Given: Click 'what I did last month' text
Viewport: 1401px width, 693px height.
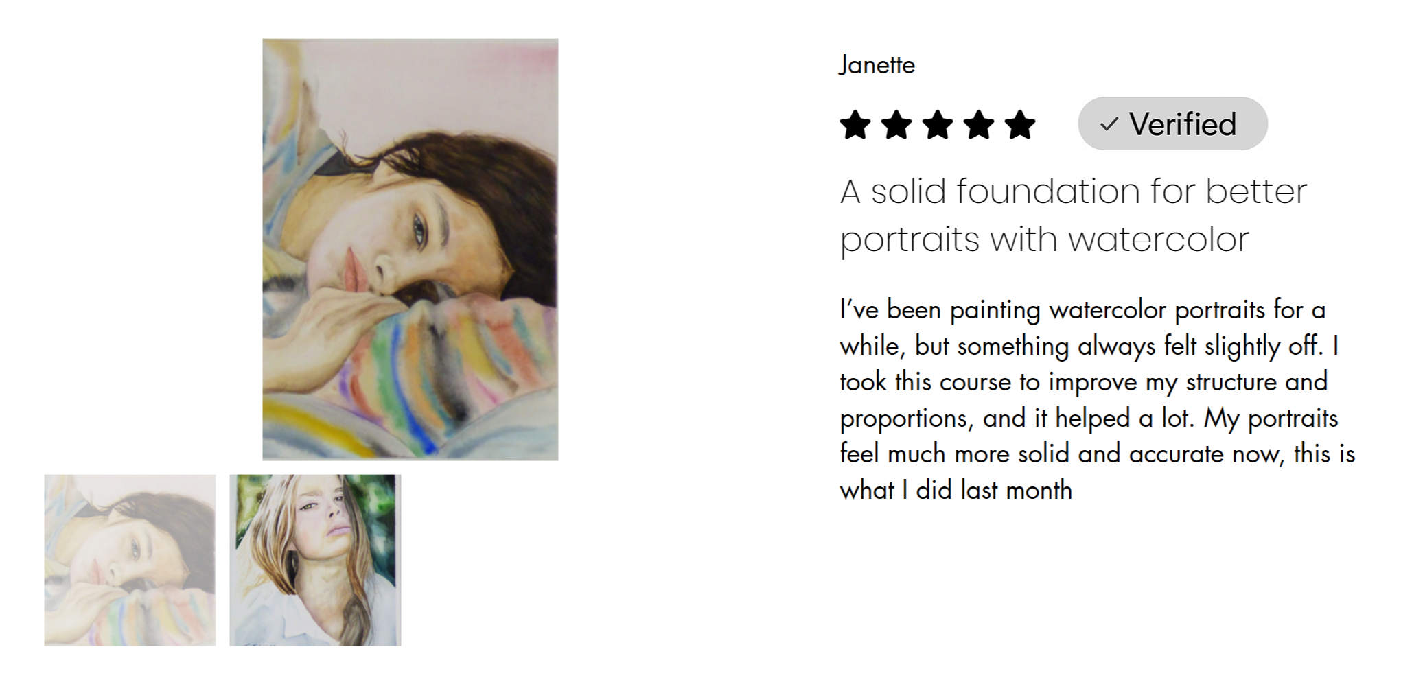Looking at the screenshot, I should (956, 490).
